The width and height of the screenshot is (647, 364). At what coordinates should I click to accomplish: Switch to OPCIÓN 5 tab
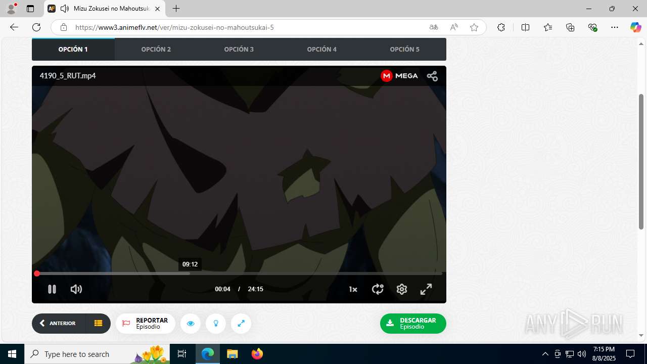click(x=405, y=49)
